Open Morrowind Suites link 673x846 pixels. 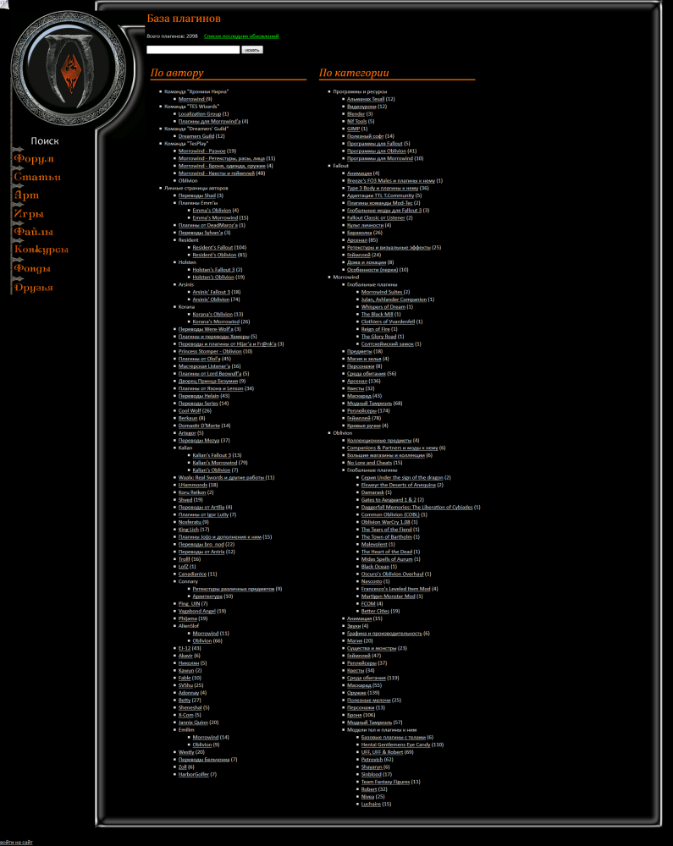382,292
